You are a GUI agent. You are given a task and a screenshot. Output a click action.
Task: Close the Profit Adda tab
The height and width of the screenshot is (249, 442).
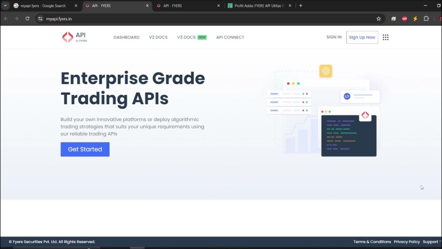(x=290, y=6)
